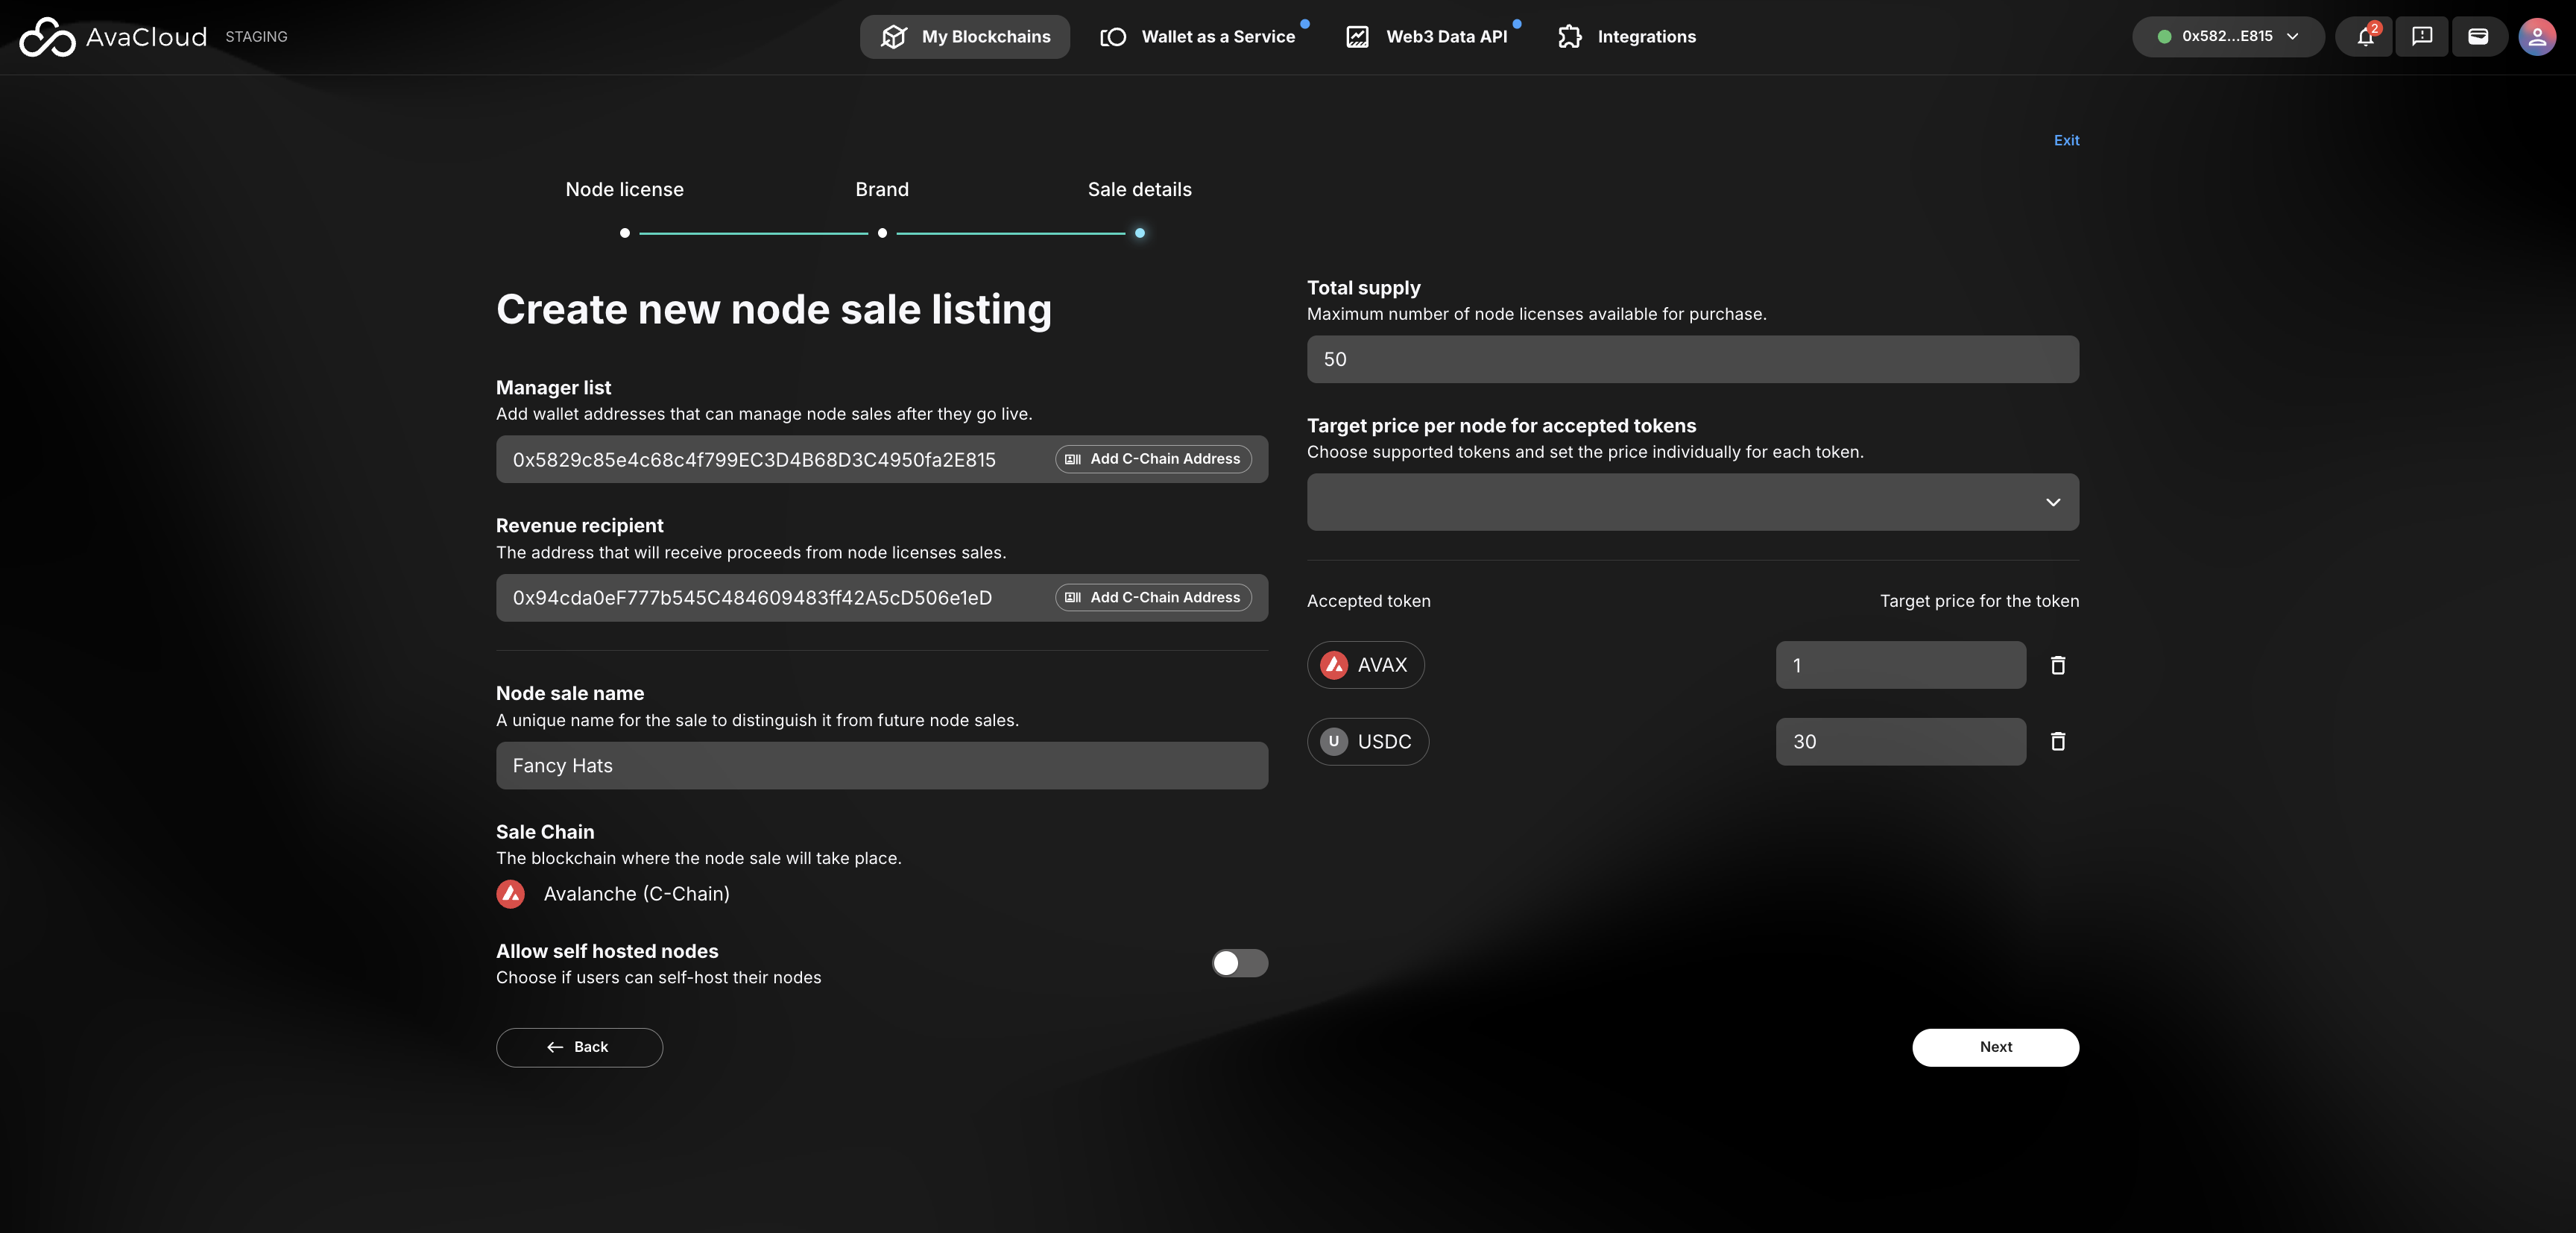
Task: Click the Node sale name field
Action: tap(881, 766)
